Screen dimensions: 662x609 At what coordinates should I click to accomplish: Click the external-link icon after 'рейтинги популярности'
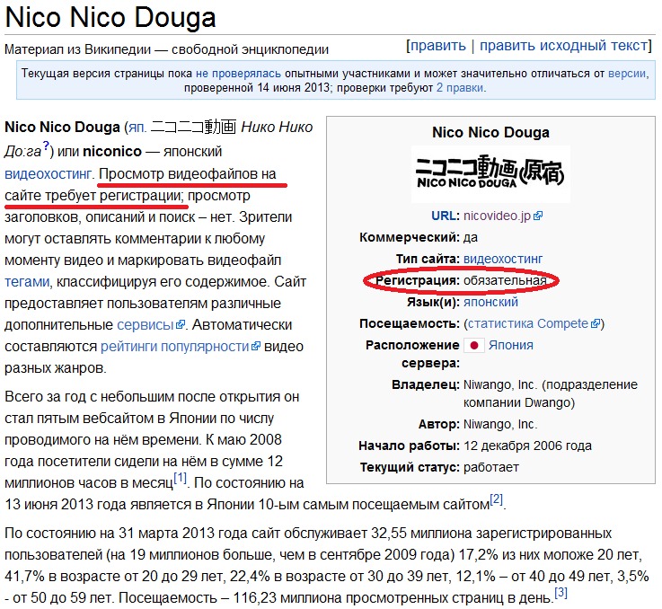(256, 347)
